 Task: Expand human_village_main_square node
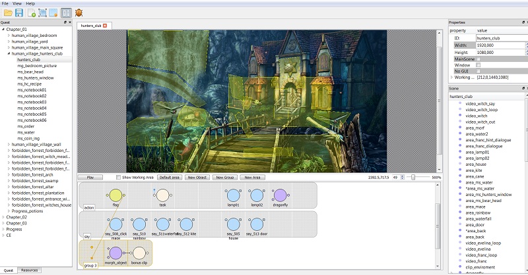pyautogui.click(x=9, y=47)
